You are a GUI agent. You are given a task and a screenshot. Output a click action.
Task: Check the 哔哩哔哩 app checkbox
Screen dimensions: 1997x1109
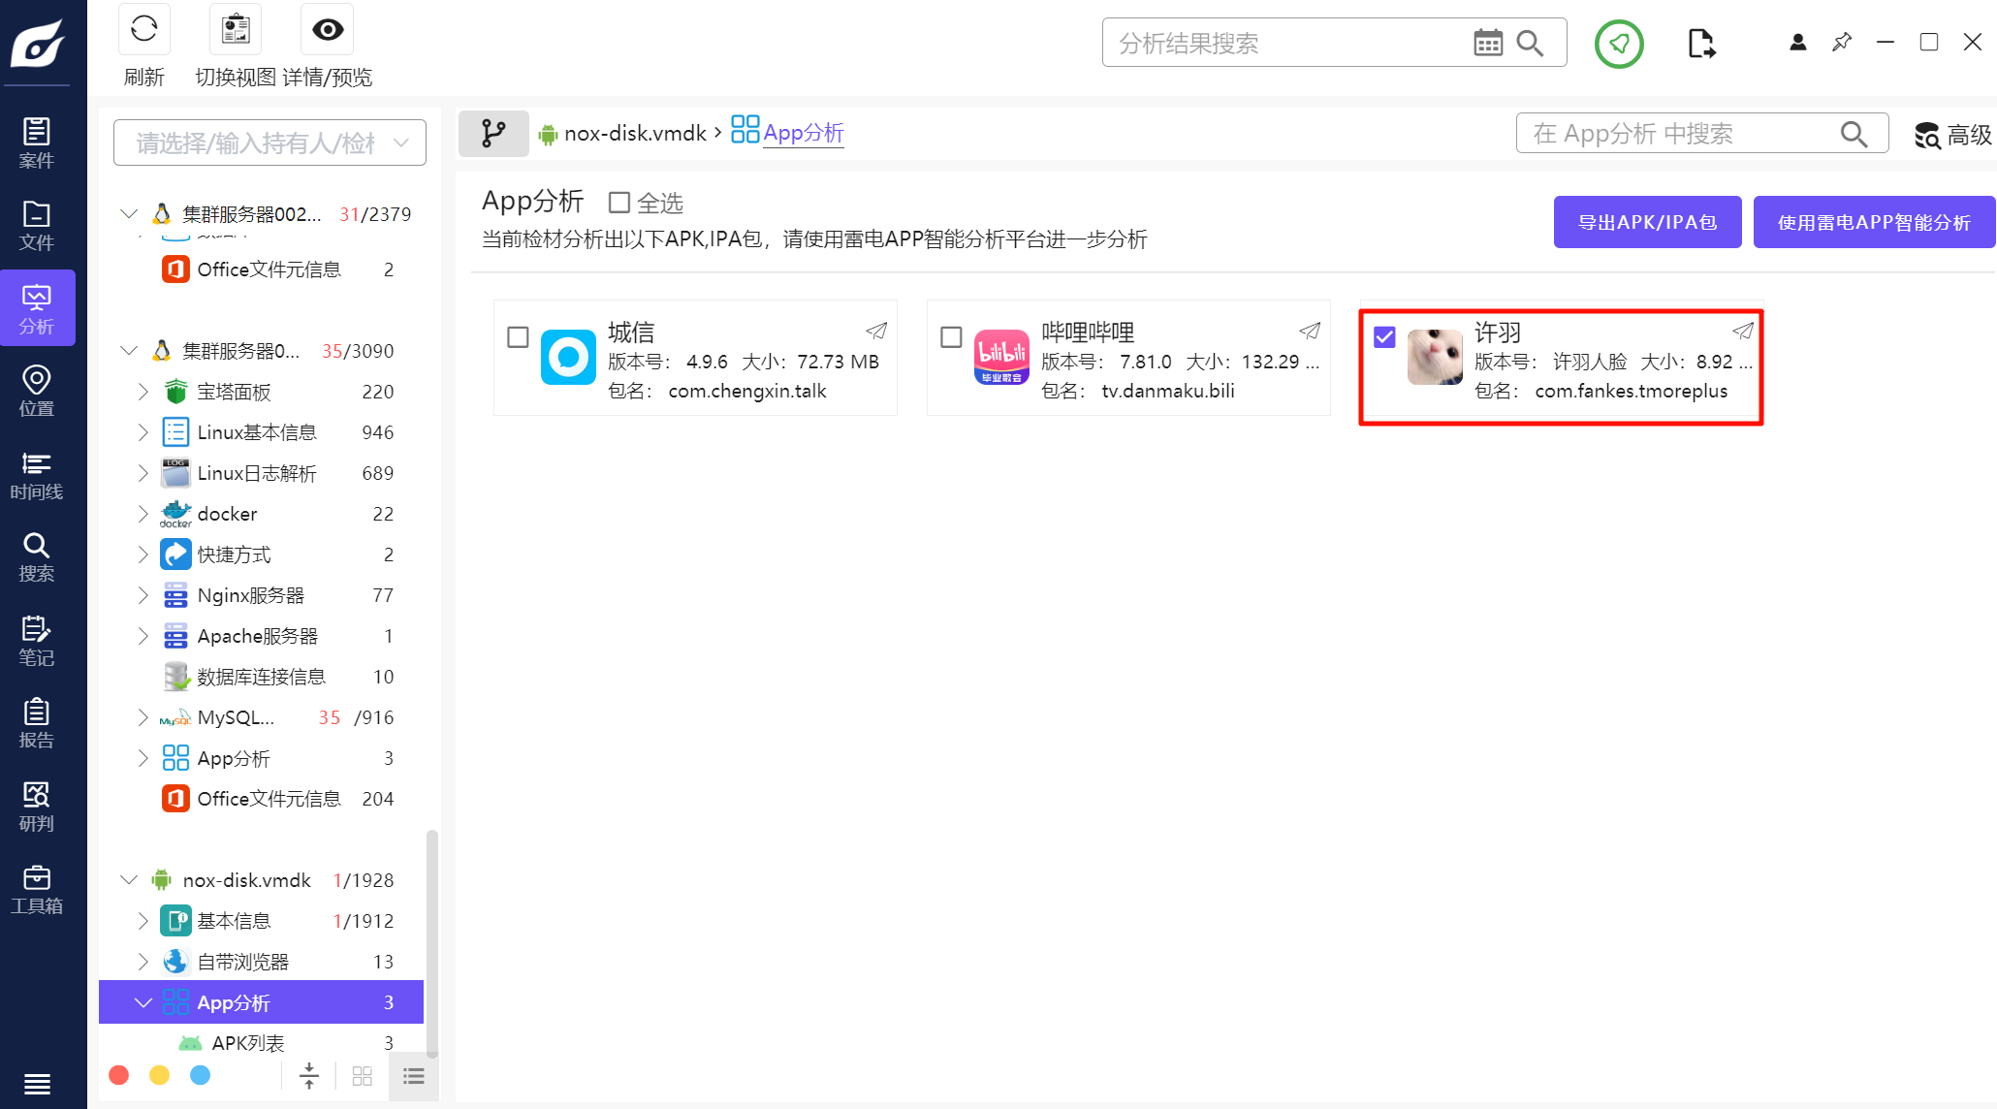pos(951,336)
